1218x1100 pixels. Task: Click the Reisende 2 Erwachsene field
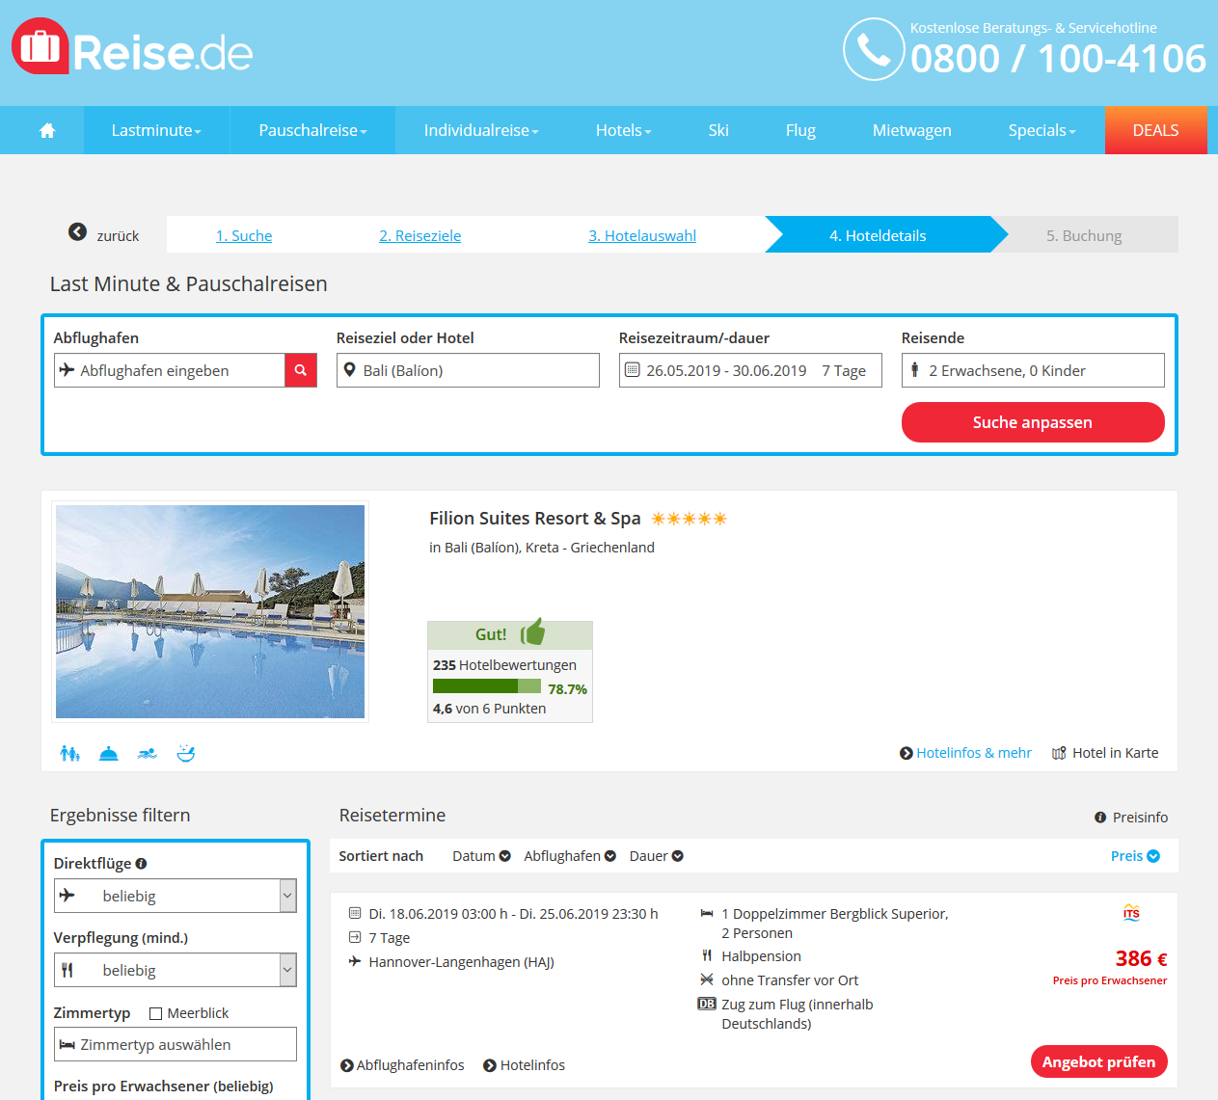pos(1033,370)
